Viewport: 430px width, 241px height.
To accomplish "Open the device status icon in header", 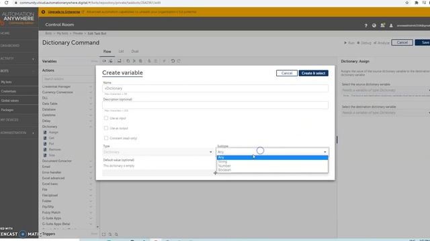I will pos(382,25).
